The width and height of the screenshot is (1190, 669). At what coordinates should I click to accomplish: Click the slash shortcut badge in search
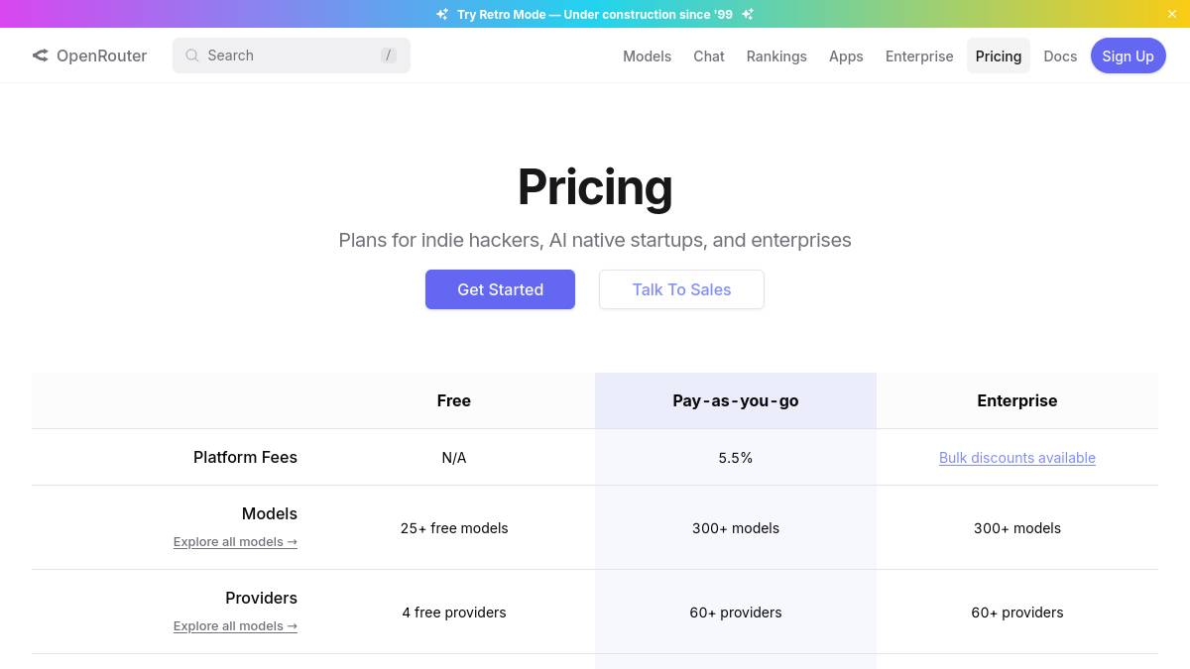point(389,56)
